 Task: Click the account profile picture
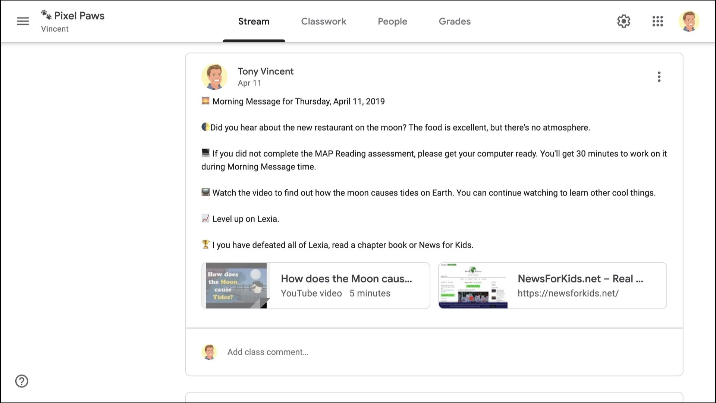click(x=688, y=21)
